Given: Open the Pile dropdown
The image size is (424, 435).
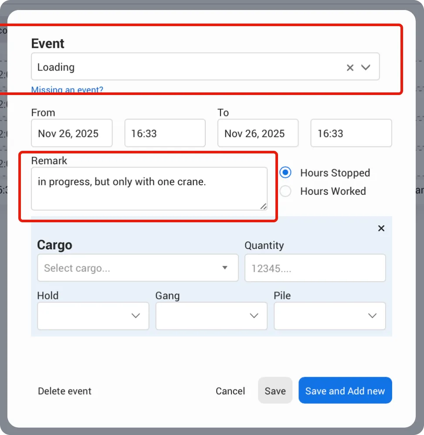Looking at the screenshot, I should pyautogui.click(x=330, y=316).
